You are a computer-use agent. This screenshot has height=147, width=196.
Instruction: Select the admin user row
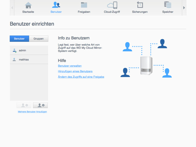coord(29,50)
